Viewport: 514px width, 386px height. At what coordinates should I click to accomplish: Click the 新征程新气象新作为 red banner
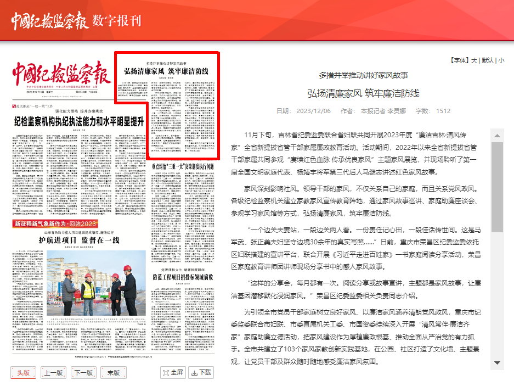click(55, 223)
